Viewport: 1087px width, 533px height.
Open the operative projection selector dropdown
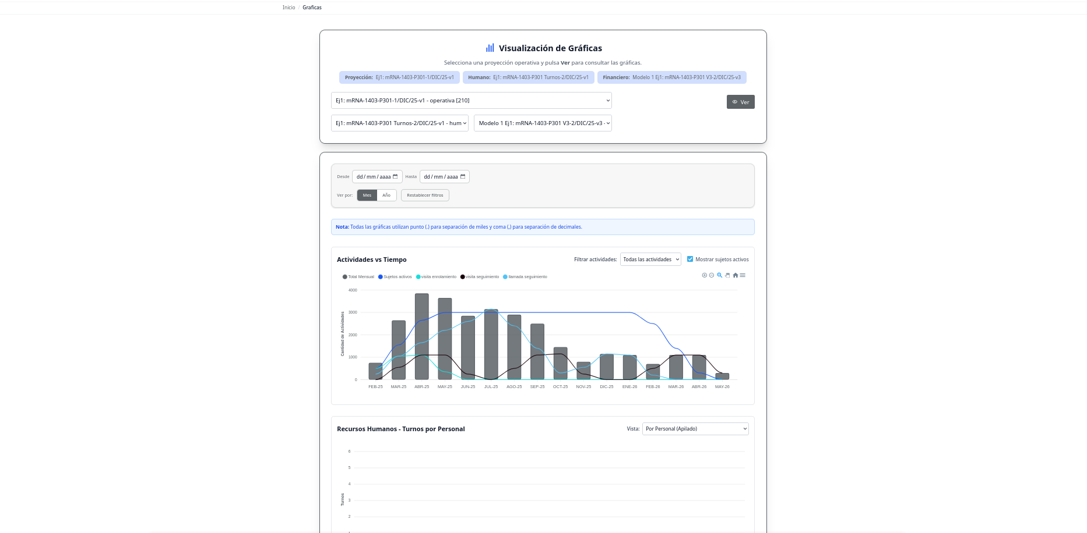point(471,100)
